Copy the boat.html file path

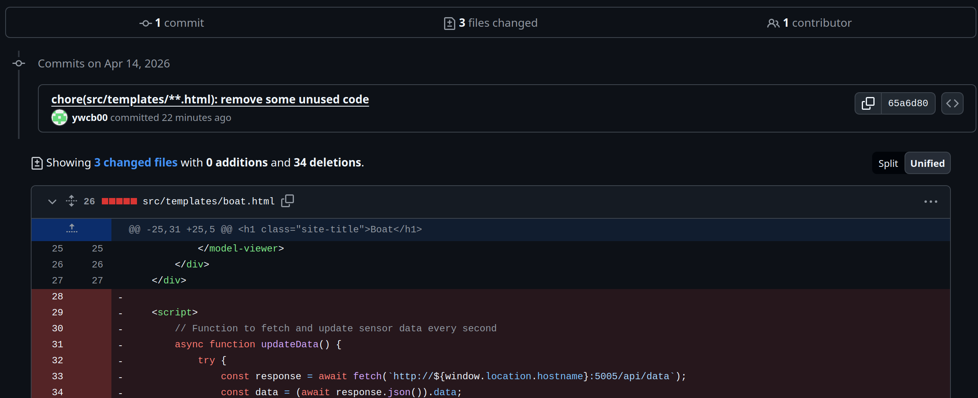pyautogui.click(x=287, y=201)
